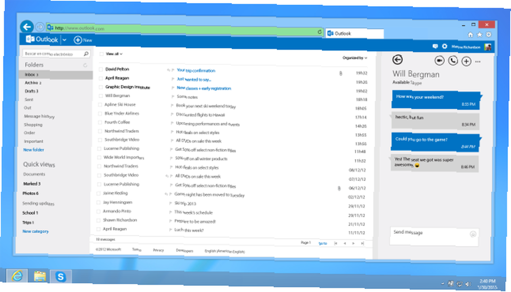Open the Drafts folder
This screenshot has height=292, width=511.
pyautogui.click(x=31, y=91)
